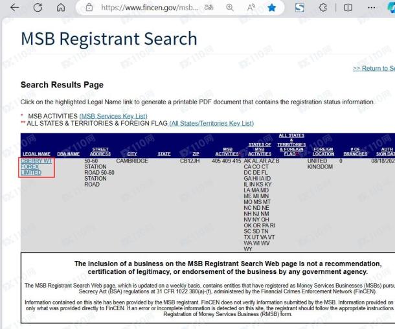The width and height of the screenshot is (395, 329).
Task: Click the zoom magnifier icon in address bar
Action: point(230,8)
